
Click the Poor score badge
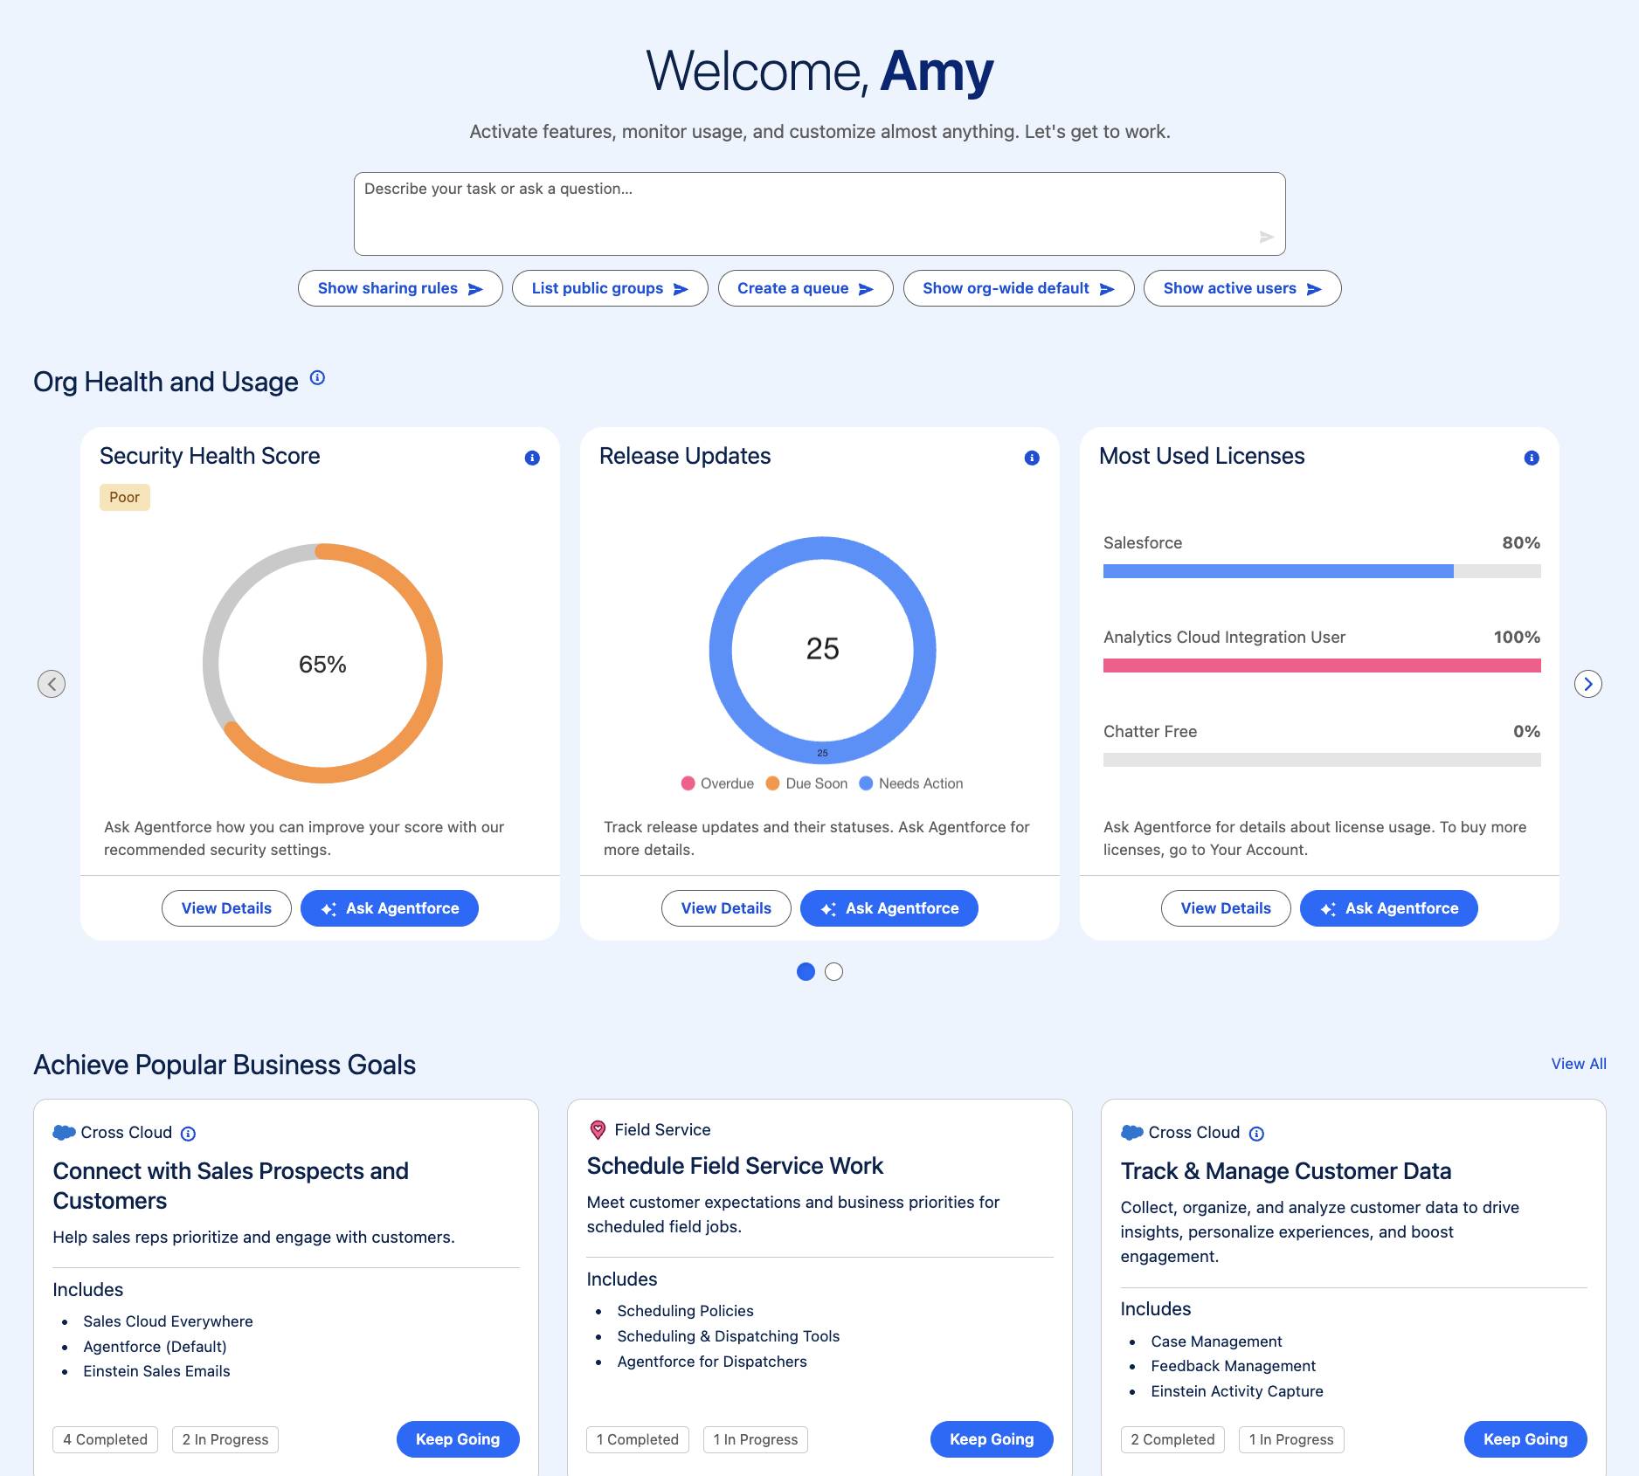click(125, 497)
